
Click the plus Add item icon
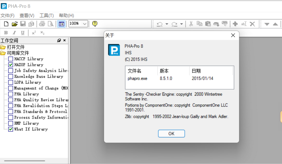point(235,24)
